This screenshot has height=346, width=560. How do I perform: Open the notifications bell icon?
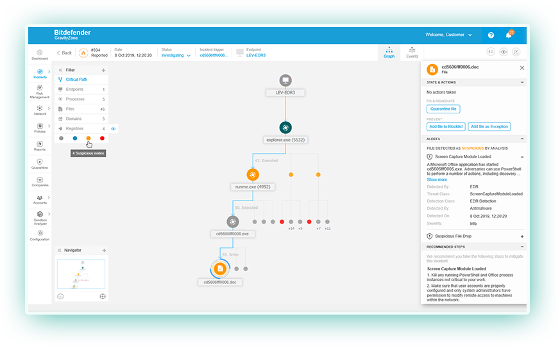(509, 35)
